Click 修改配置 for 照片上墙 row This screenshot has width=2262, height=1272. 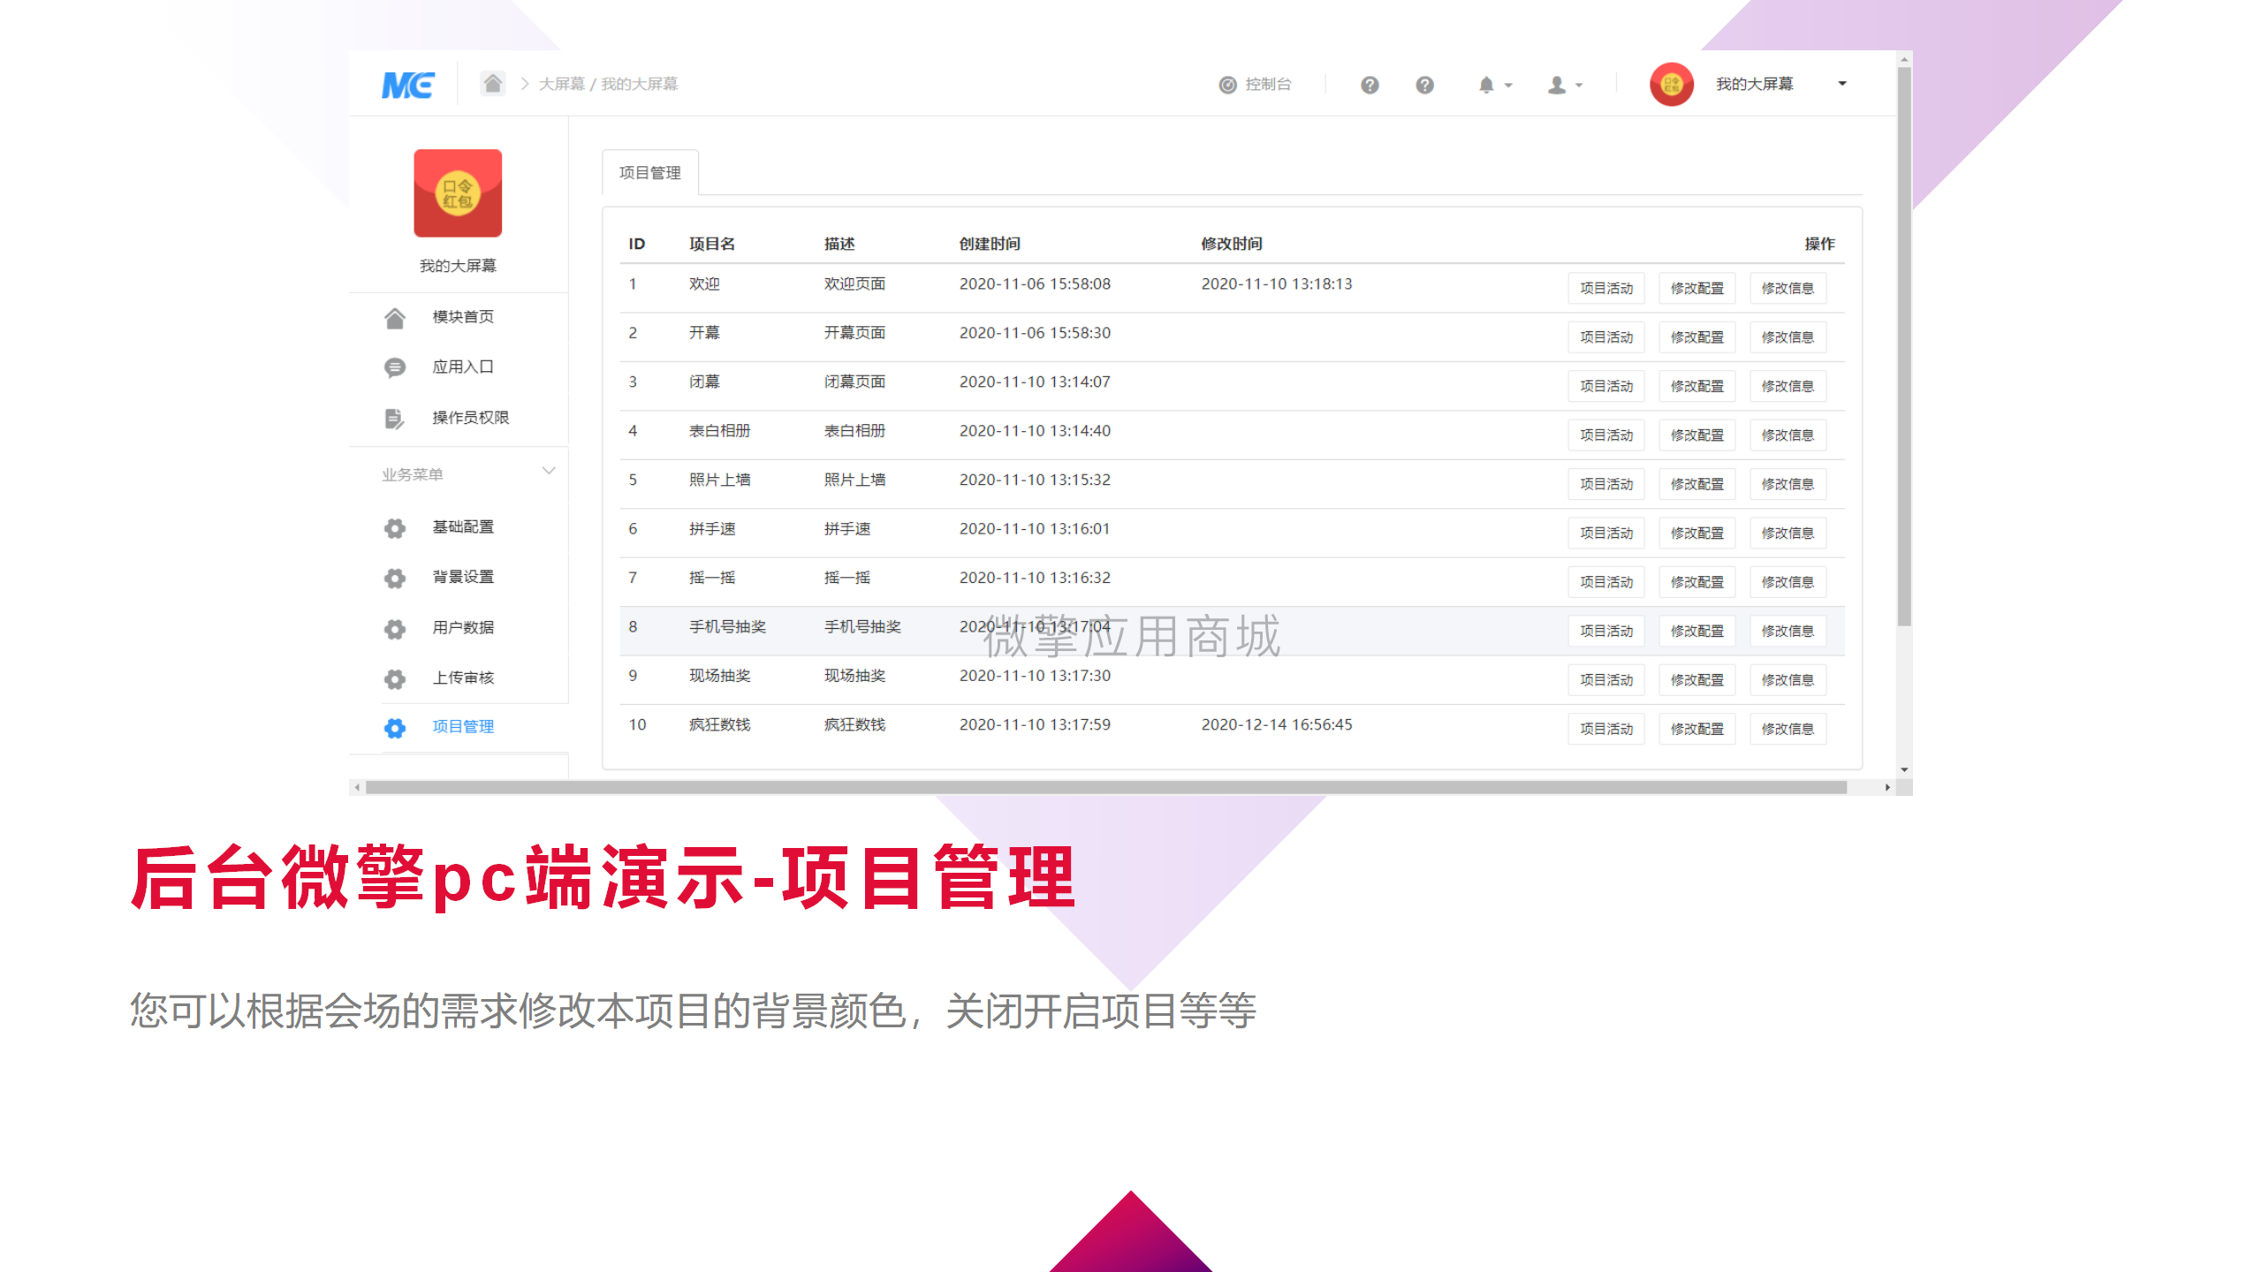1696,484
